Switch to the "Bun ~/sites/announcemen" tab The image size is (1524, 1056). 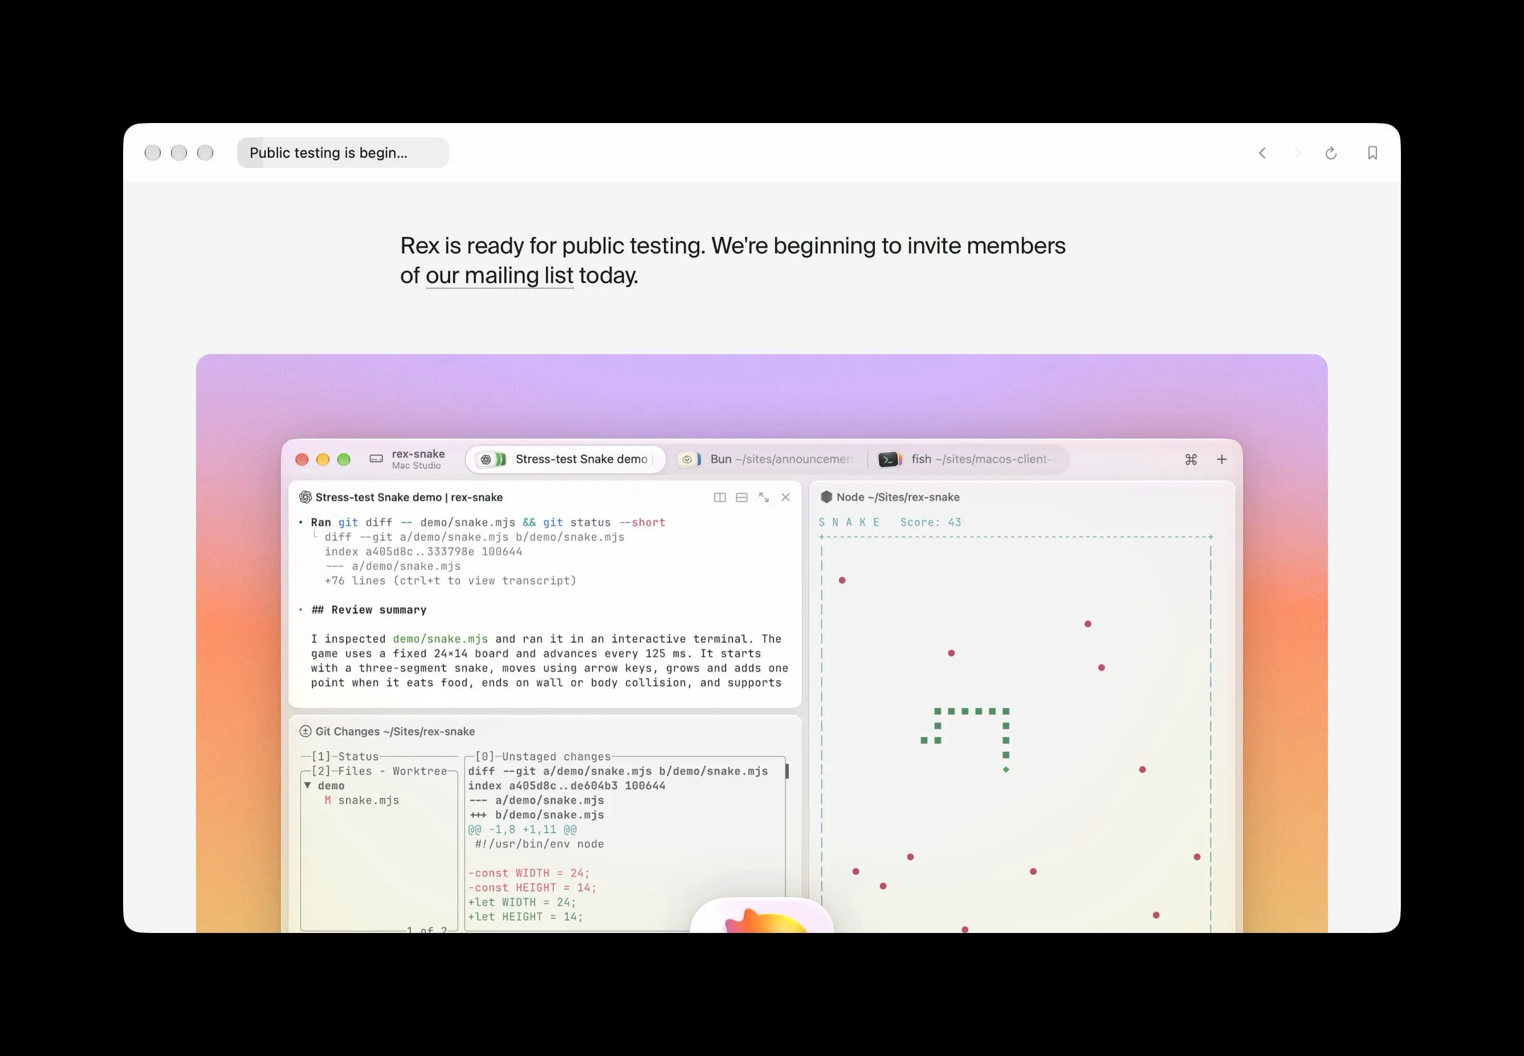pyautogui.click(x=767, y=459)
